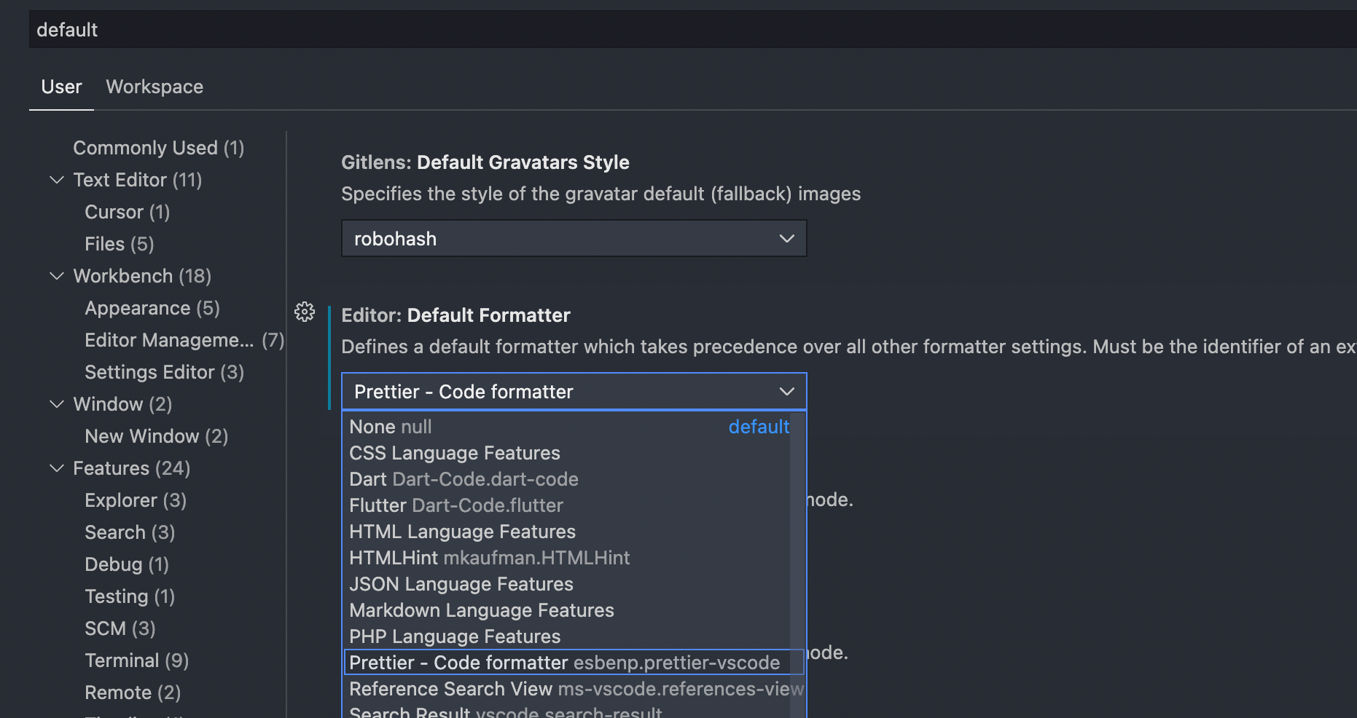Click the 'Editor: Default Formatter' setting title
Viewport: 1357px width, 718px height.
[x=455, y=315]
